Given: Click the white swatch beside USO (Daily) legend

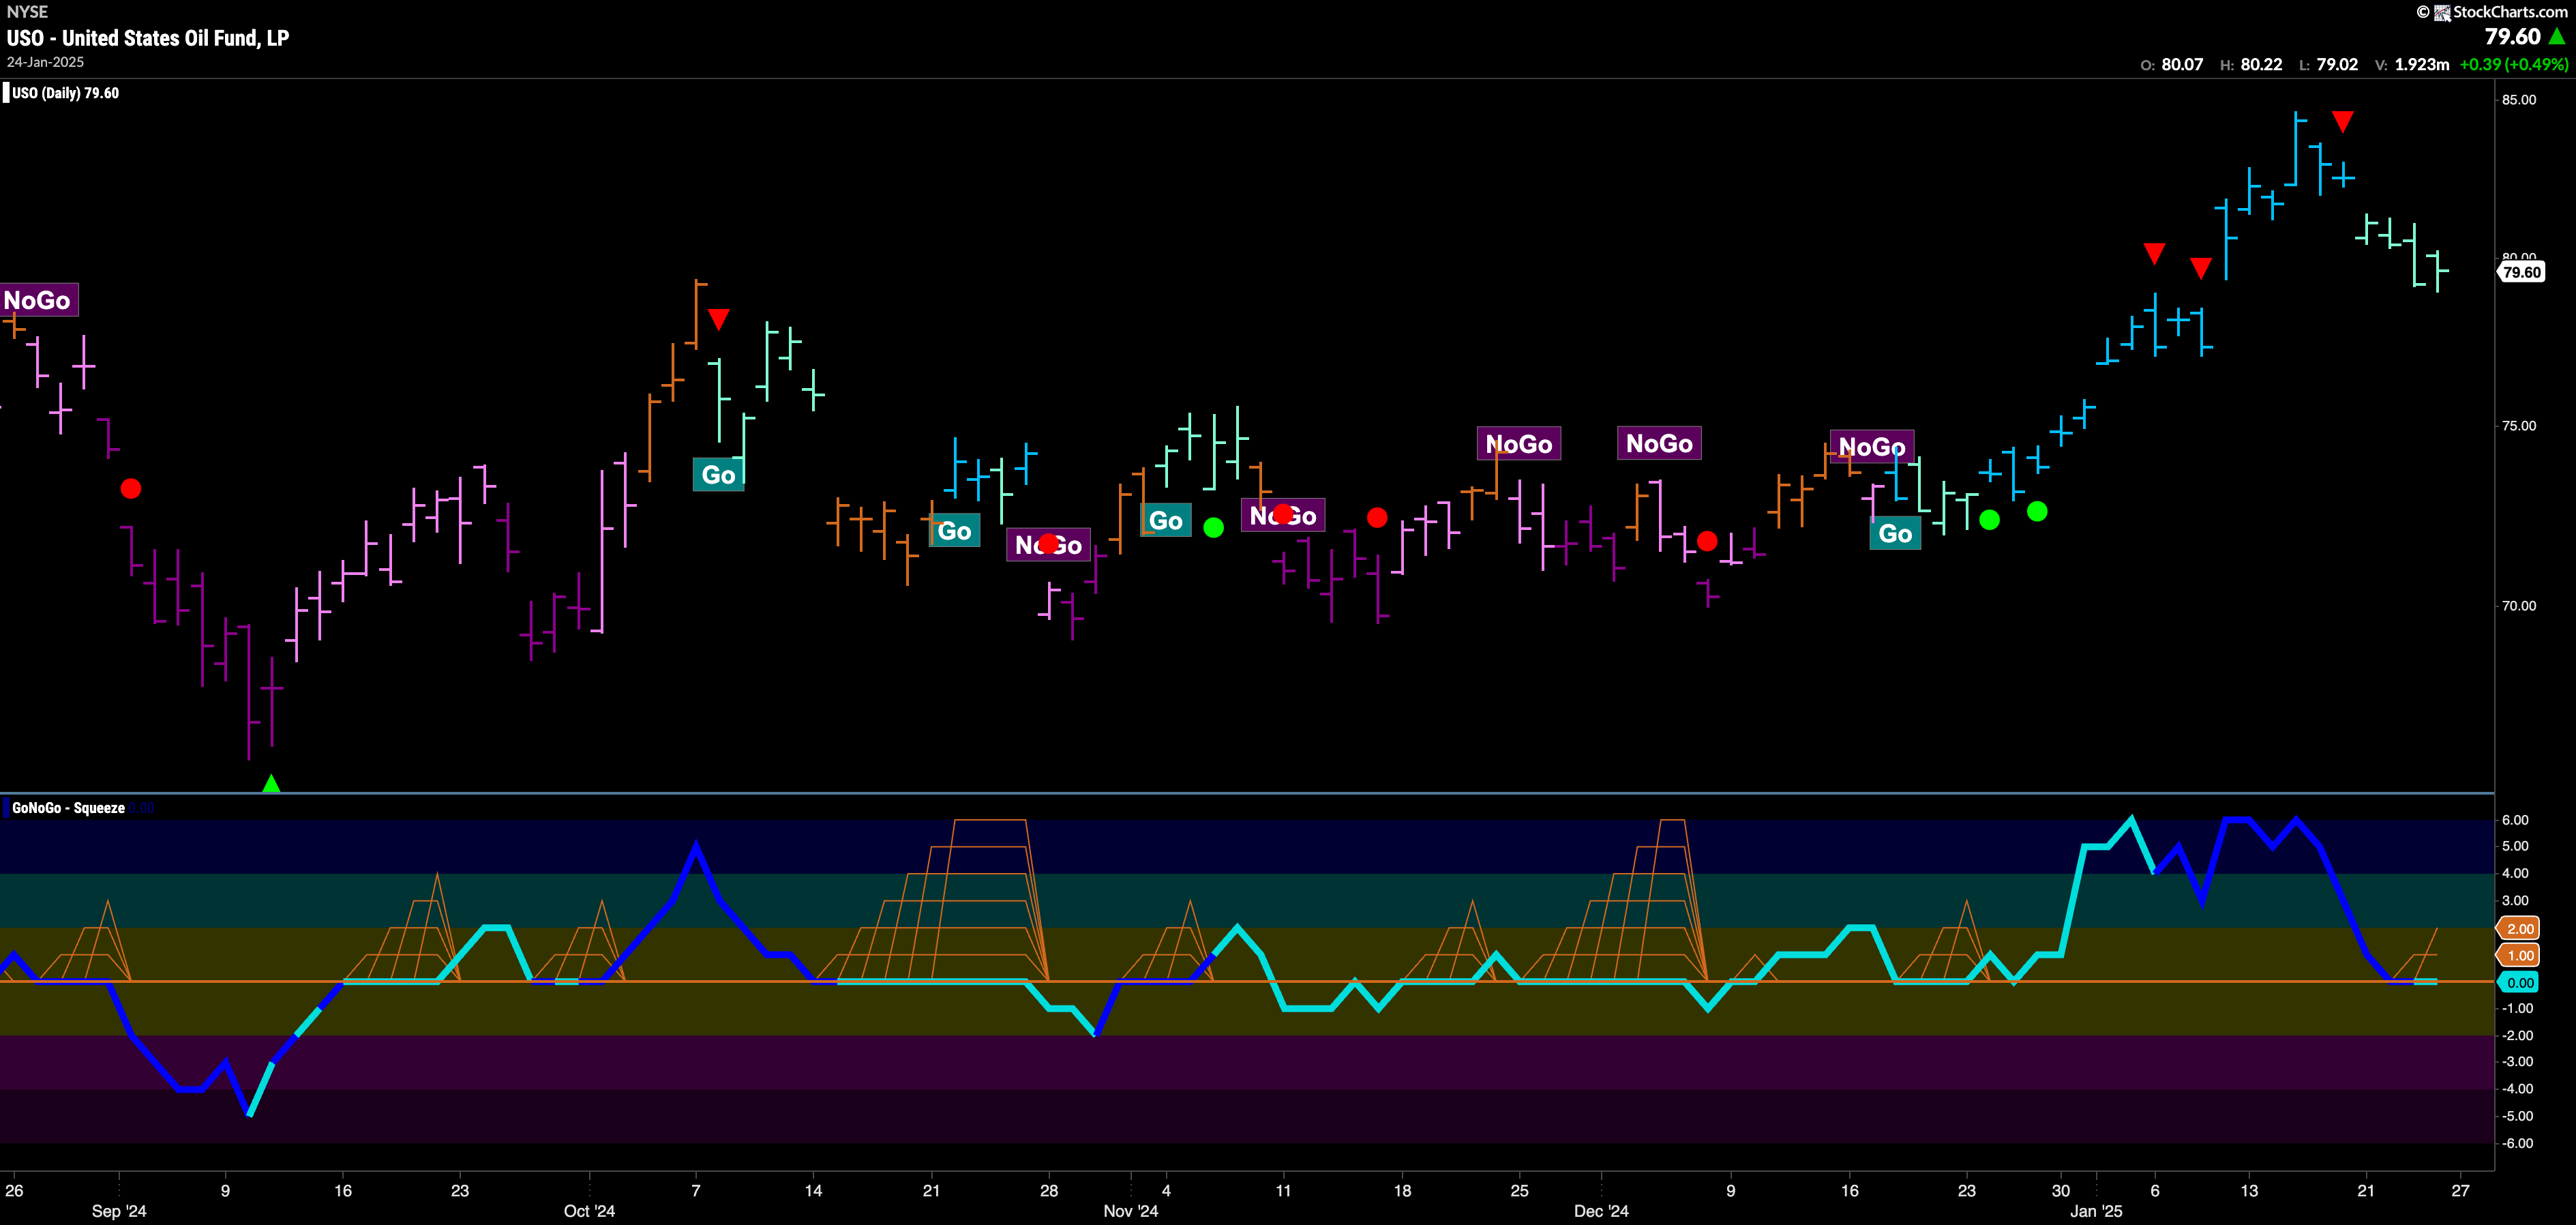Looking at the screenshot, I should pyautogui.click(x=6, y=93).
